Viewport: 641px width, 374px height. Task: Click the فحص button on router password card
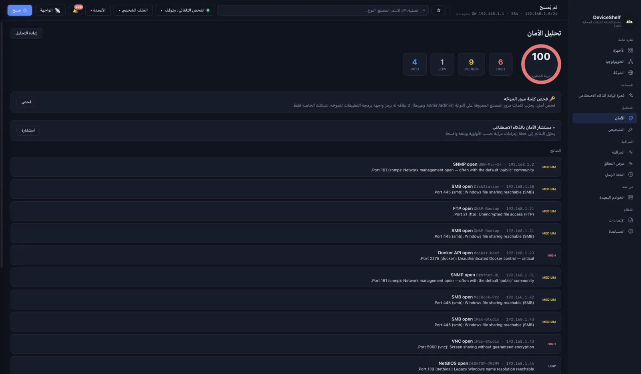point(26,102)
